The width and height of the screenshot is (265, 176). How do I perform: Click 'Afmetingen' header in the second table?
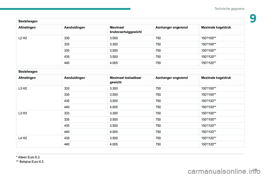[x=27, y=78]
